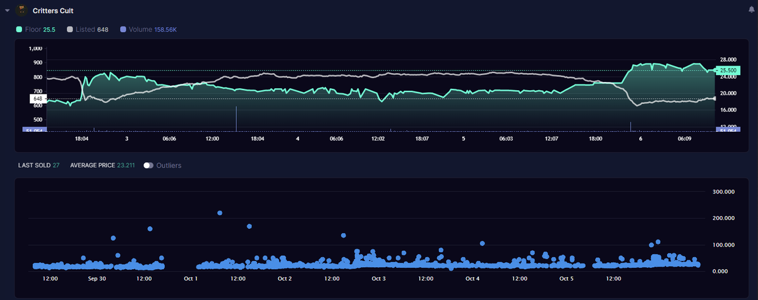
Task: Click the Oct 5 date label
Action: 567,278
